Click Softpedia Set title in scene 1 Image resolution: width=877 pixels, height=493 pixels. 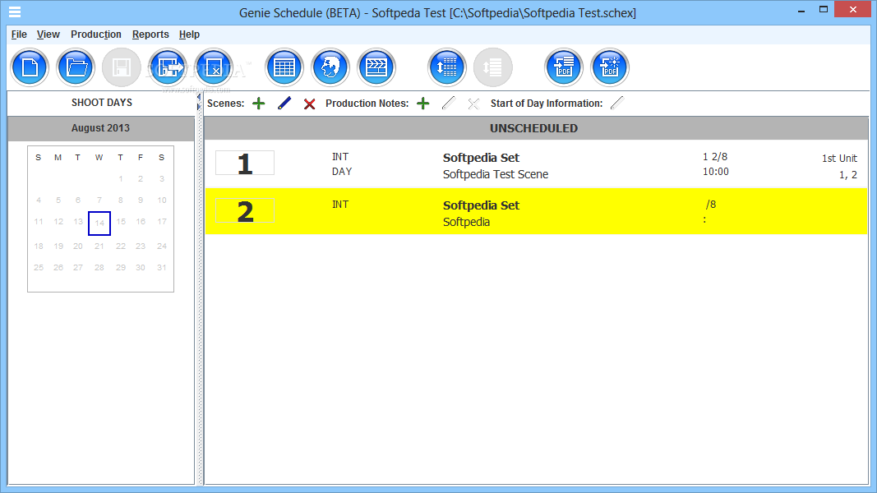[481, 158]
